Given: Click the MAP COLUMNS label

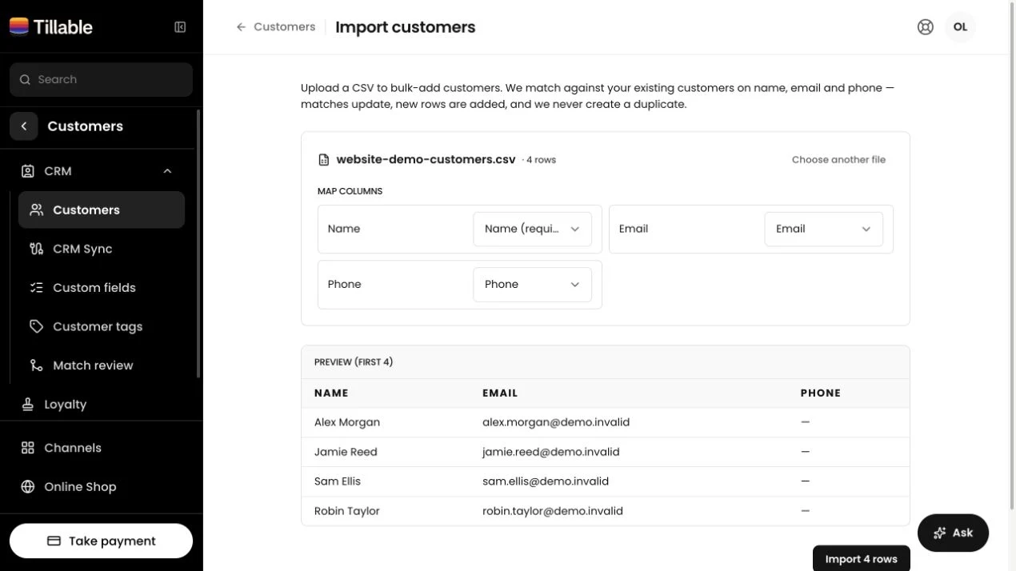Looking at the screenshot, I should [x=350, y=191].
